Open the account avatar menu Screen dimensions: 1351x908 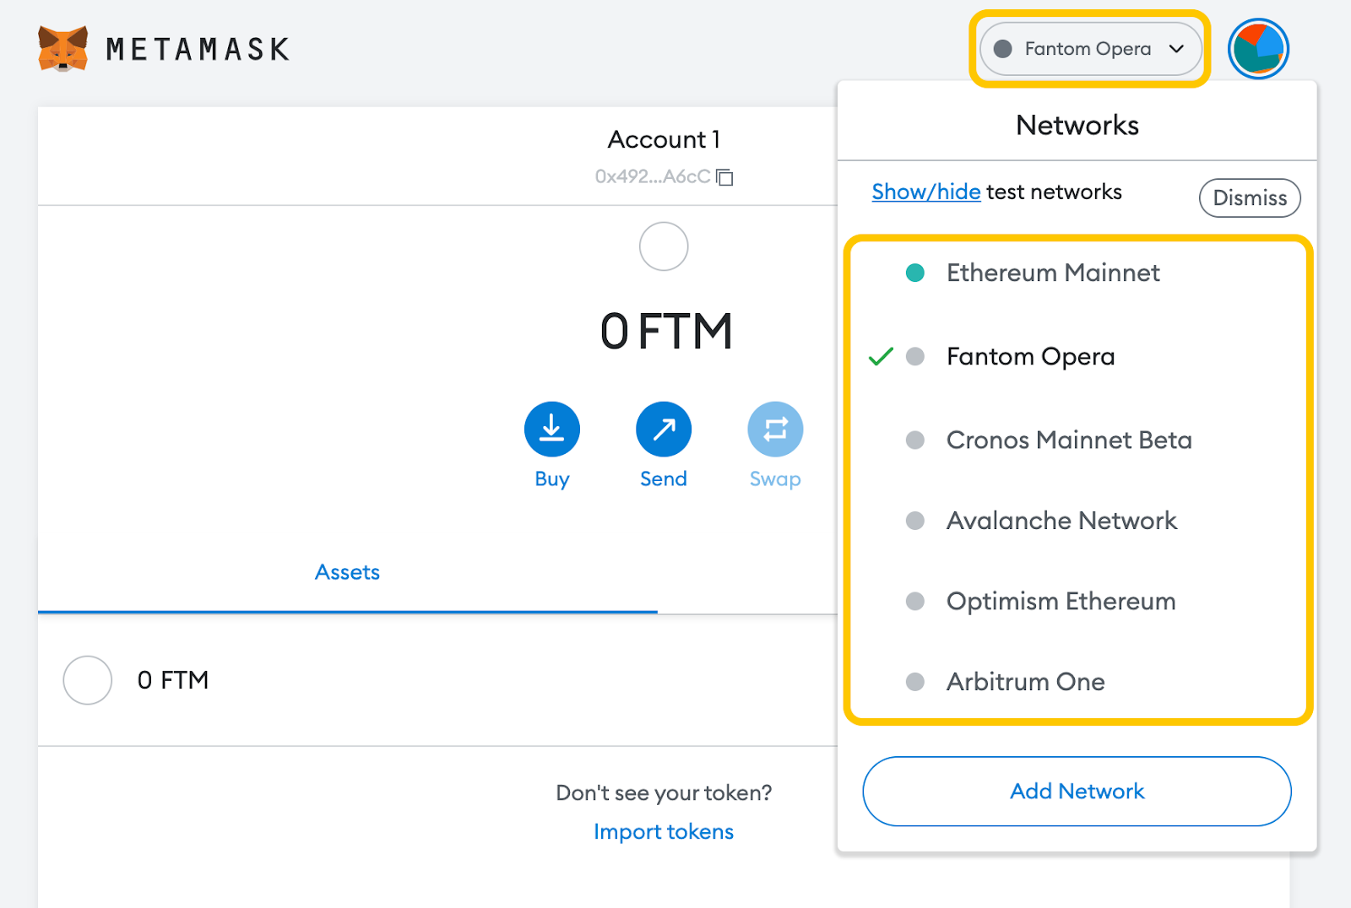pyautogui.click(x=1258, y=49)
